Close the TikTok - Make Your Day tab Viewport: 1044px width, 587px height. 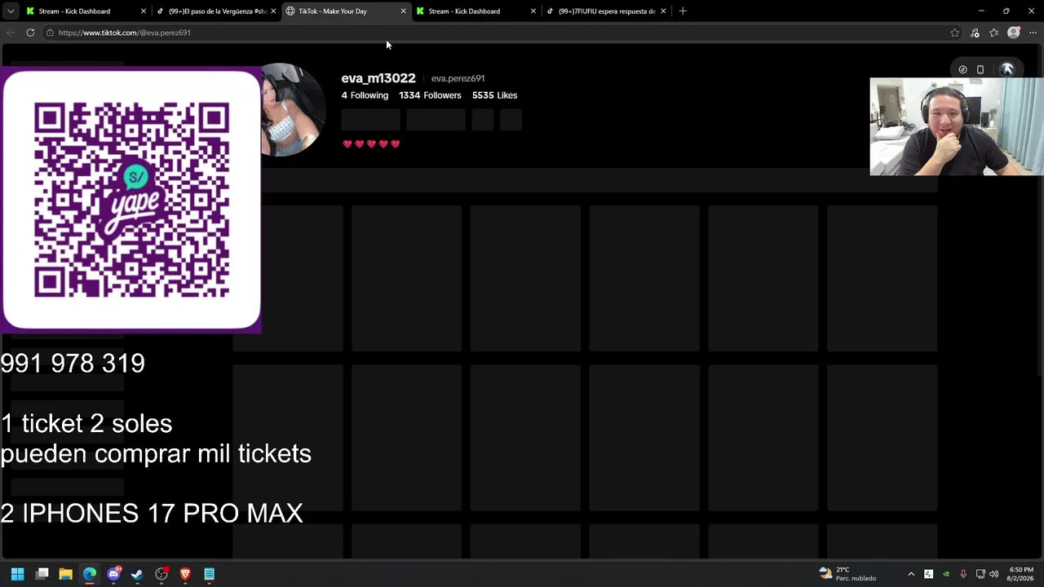[x=403, y=11]
